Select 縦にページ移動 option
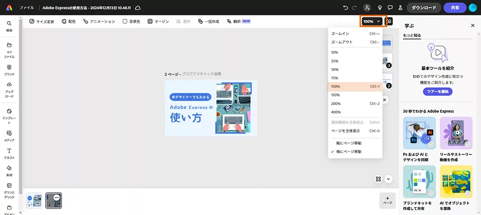The width and height of the screenshot is (481, 215). [x=355, y=143]
